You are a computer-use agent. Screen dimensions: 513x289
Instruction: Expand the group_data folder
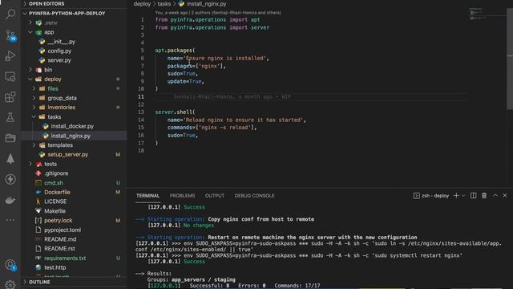pyautogui.click(x=34, y=98)
